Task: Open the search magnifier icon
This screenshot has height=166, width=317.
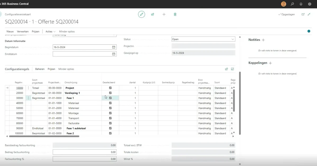Action: coord(292,4)
